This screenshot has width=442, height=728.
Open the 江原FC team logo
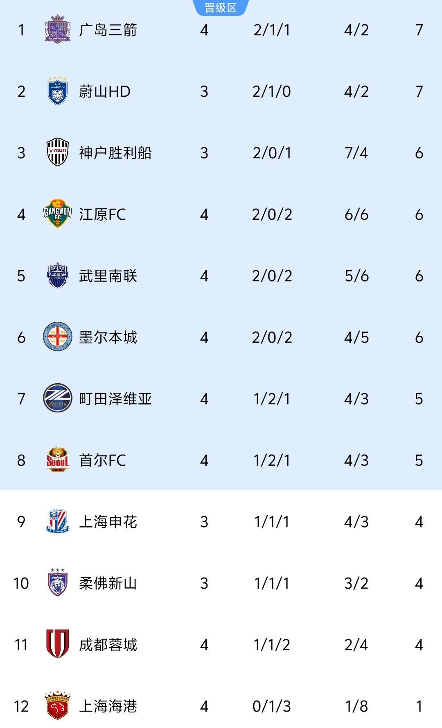pyautogui.click(x=57, y=214)
